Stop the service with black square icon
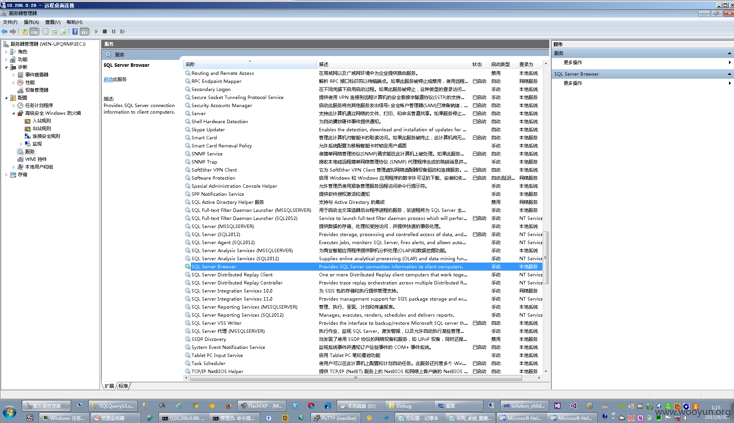This screenshot has width=734, height=423. click(x=105, y=31)
